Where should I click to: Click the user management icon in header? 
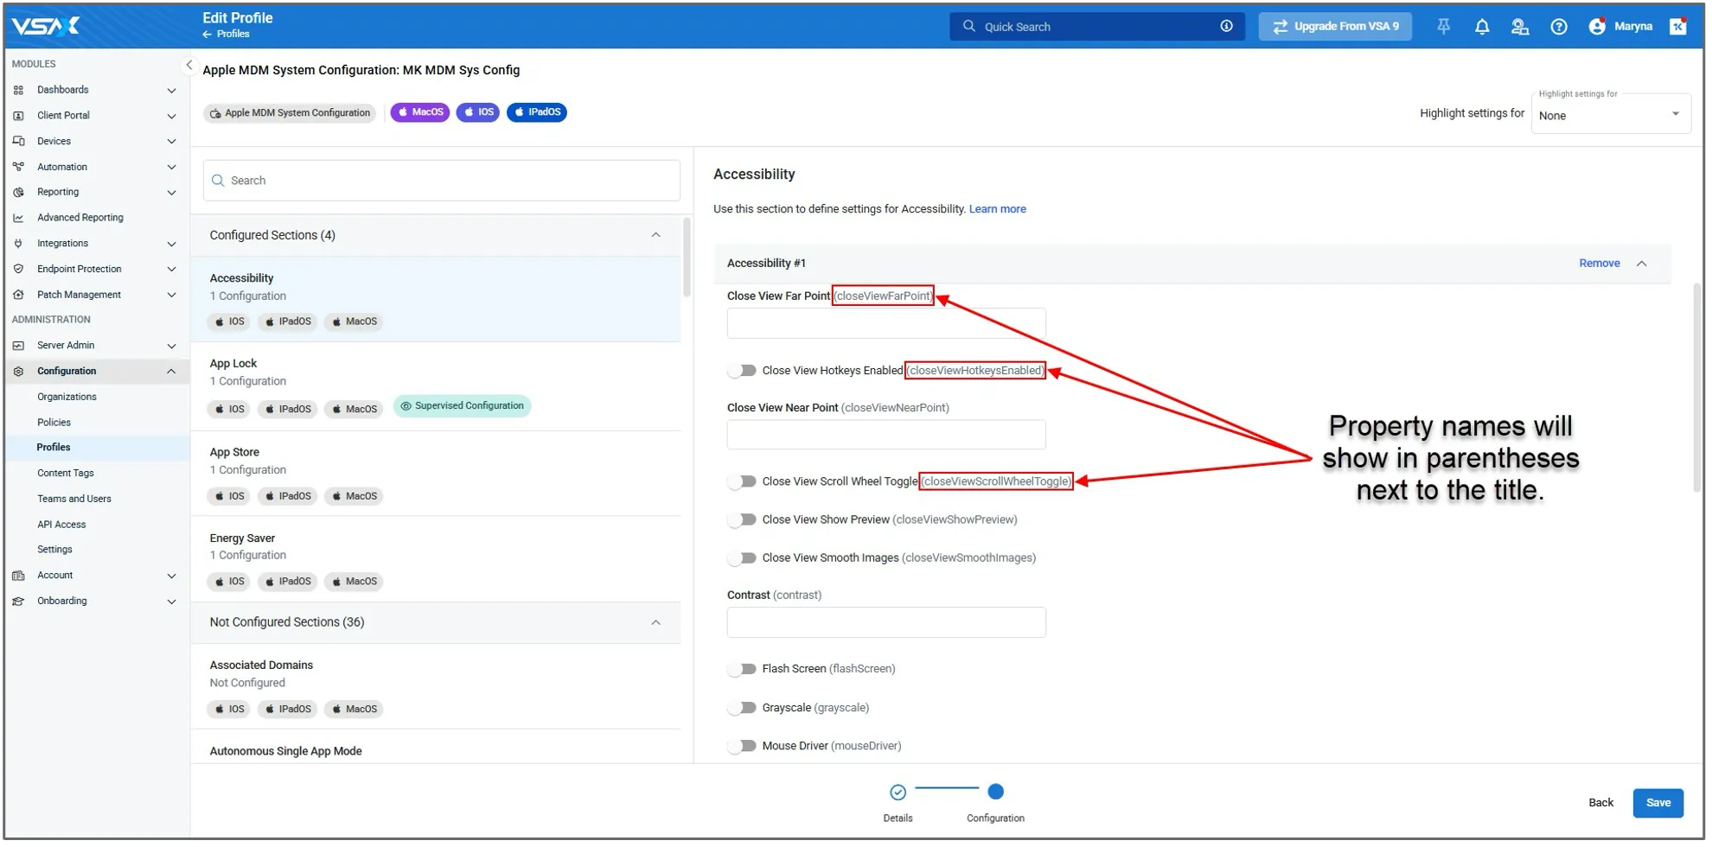pos(1519,27)
